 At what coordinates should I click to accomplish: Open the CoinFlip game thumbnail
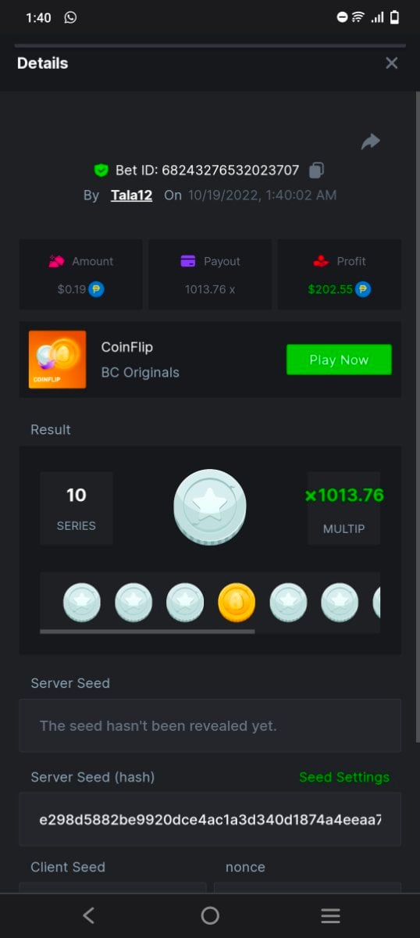[x=58, y=360]
